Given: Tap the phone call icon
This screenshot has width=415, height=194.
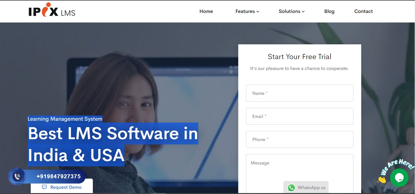Looking at the screenshot, I should tap(17, 176).
